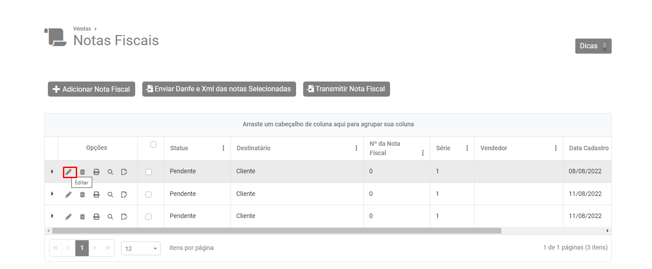Toggle the Dicas lightbulb button

(x=593, y=46)
